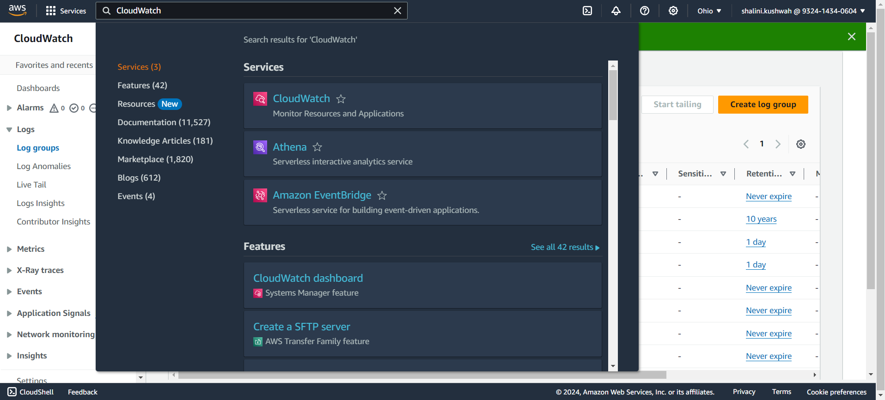Open the CloudWatch dashboard feature
Viewport: 885px width, 400px height.
coord(308,278)
